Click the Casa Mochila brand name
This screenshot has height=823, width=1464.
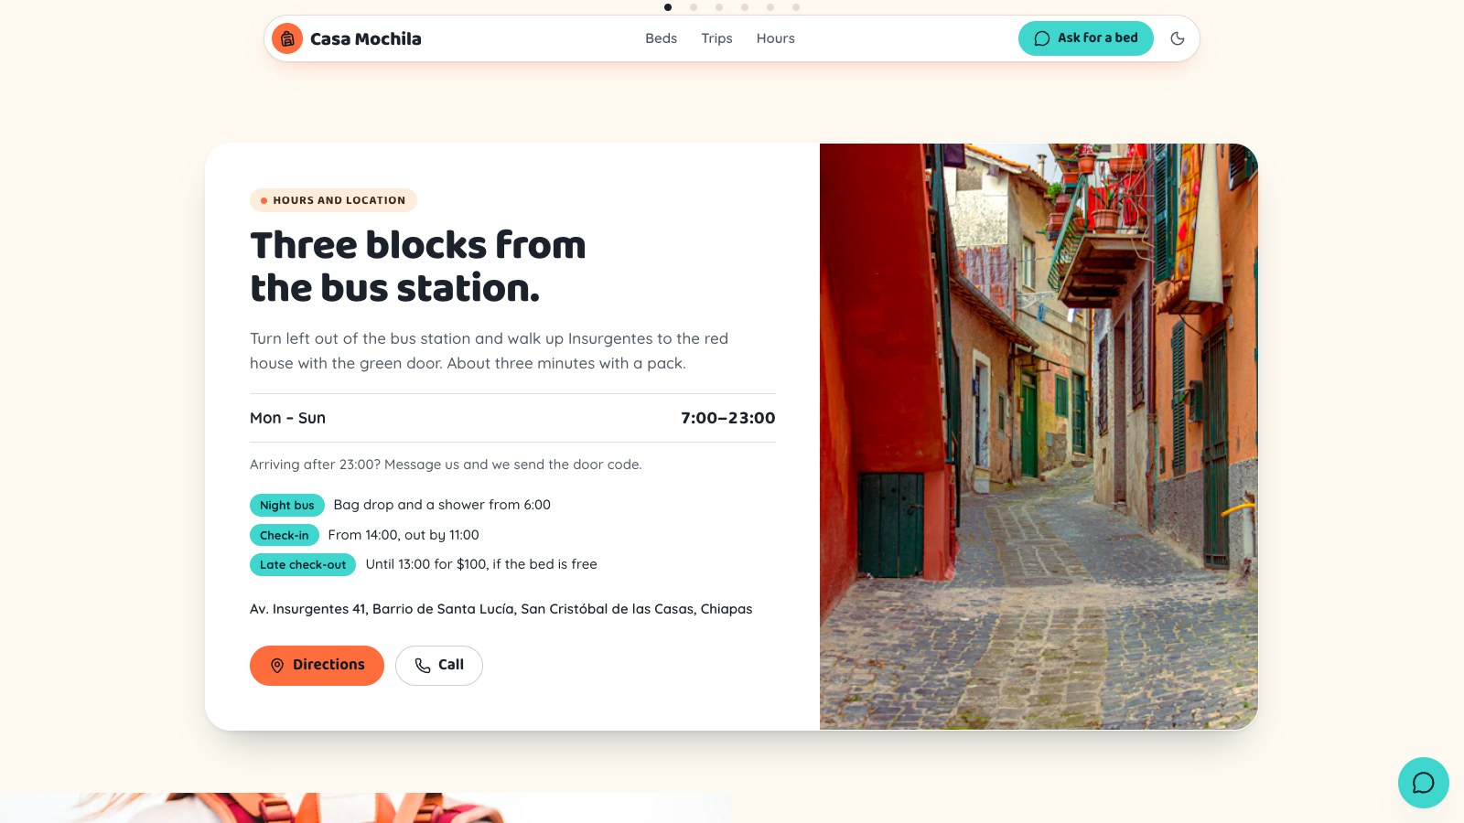pyautogui.click(x=366, y=38)
